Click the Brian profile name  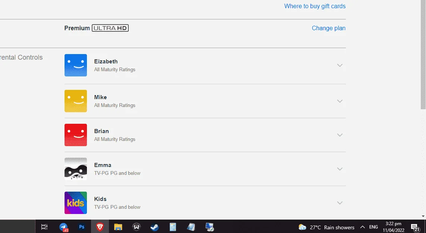point(101,131)
